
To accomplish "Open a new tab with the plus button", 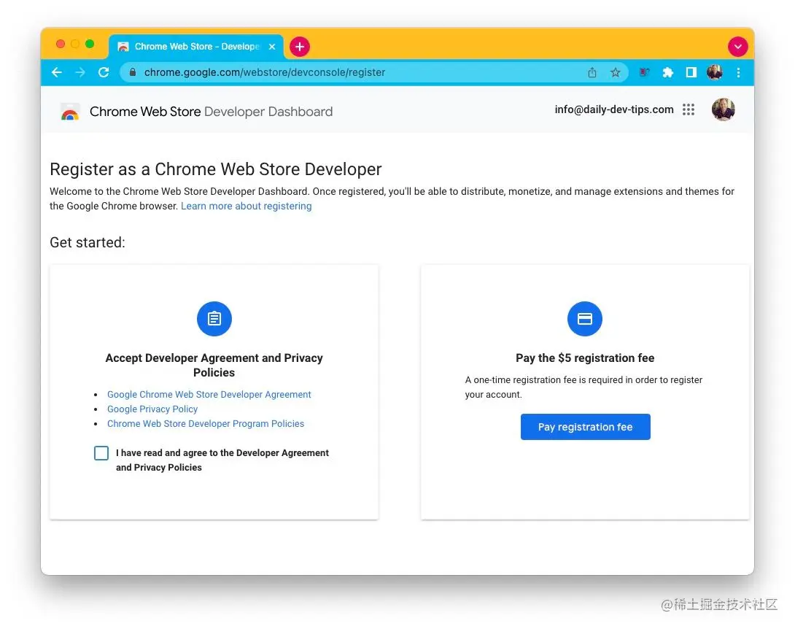I will pos(300,47).
